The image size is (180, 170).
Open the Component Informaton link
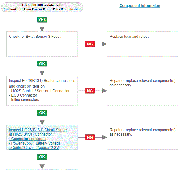140,6
